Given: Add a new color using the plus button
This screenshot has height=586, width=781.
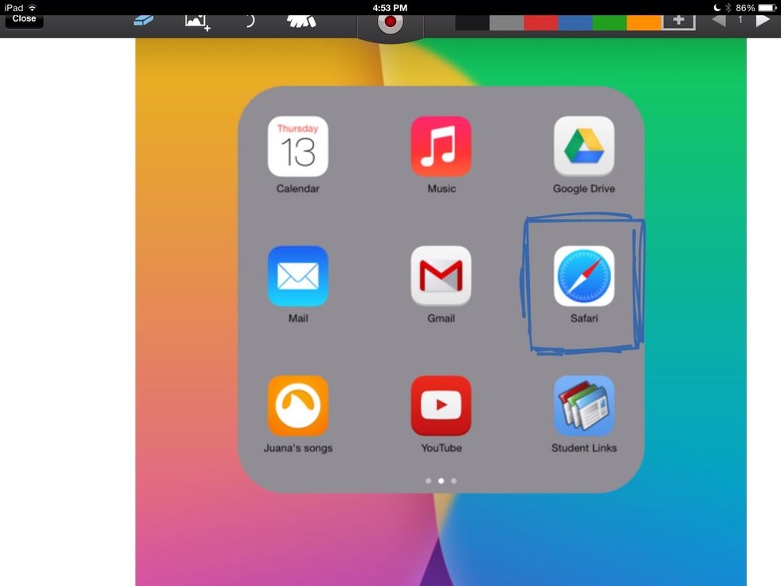Looking at the screenshot, I should pos(678,22).
